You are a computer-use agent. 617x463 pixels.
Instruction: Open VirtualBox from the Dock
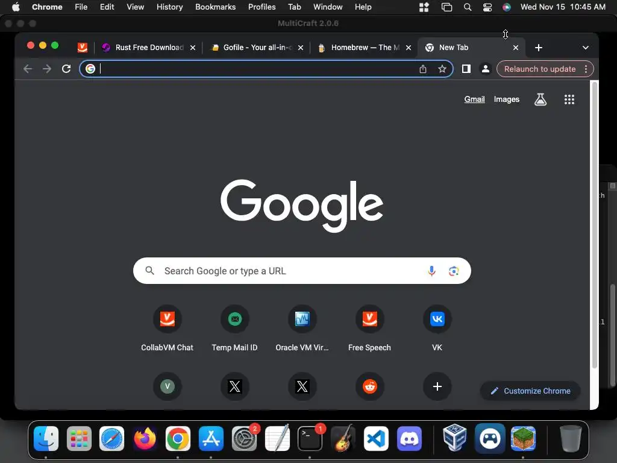tap(455, 438)
